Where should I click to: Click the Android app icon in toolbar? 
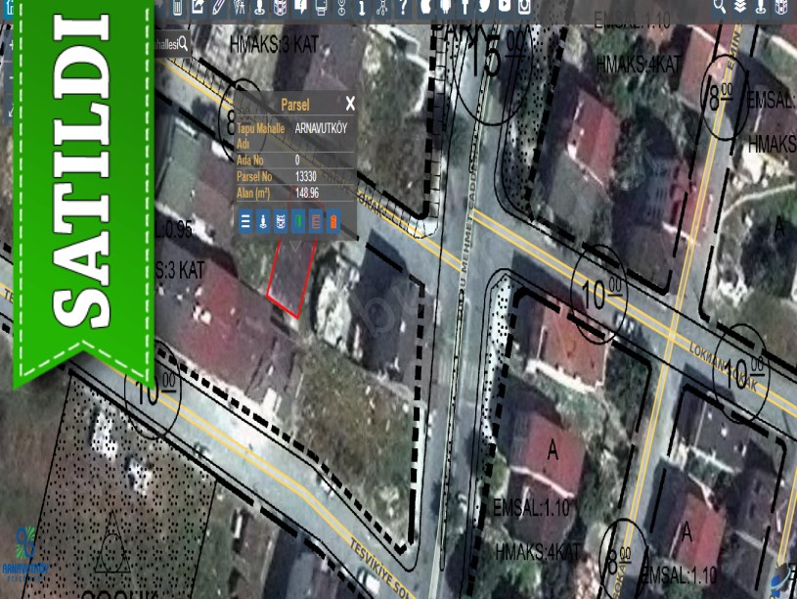click(445, 7)
